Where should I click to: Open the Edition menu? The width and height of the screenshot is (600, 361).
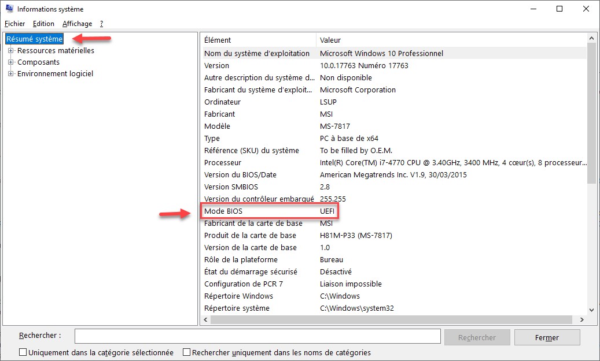(43, 24)
